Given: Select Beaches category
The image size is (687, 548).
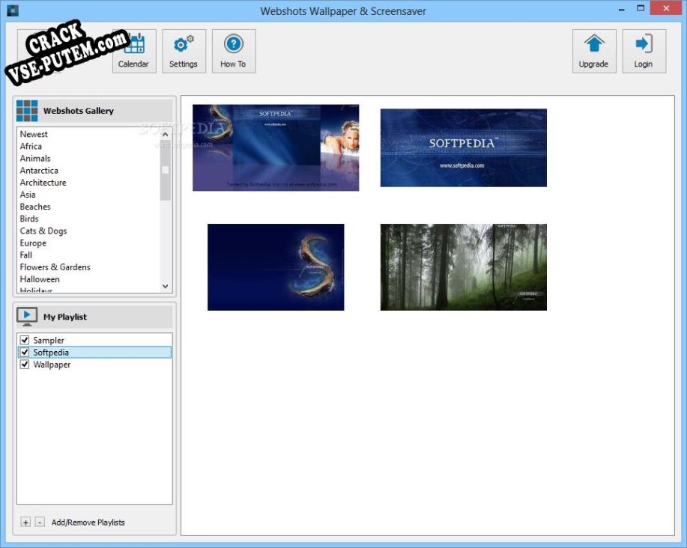Looking at the screenshot, I should pos(35,207).
